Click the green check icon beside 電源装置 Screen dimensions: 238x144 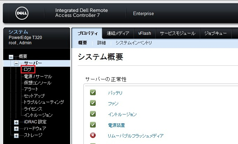tap(93, 125)
